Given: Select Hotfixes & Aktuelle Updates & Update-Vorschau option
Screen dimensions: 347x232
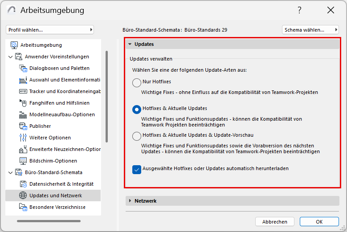Looking at the screenshot, I should click(x=137, y=136).
